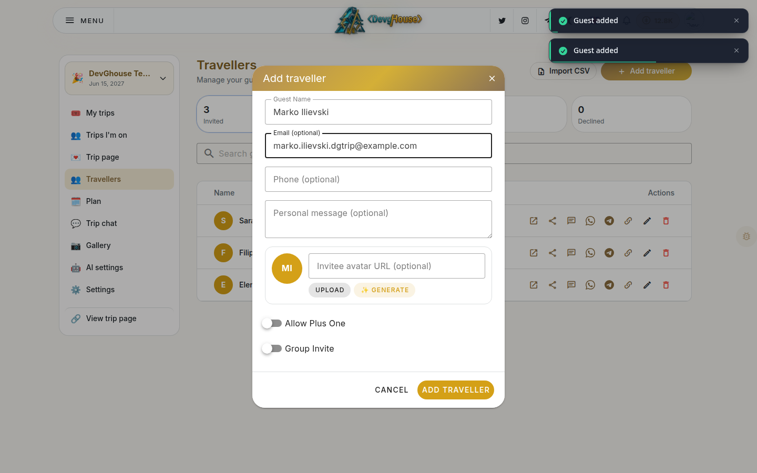Open message icon for the F row

(x=571, y=253)
